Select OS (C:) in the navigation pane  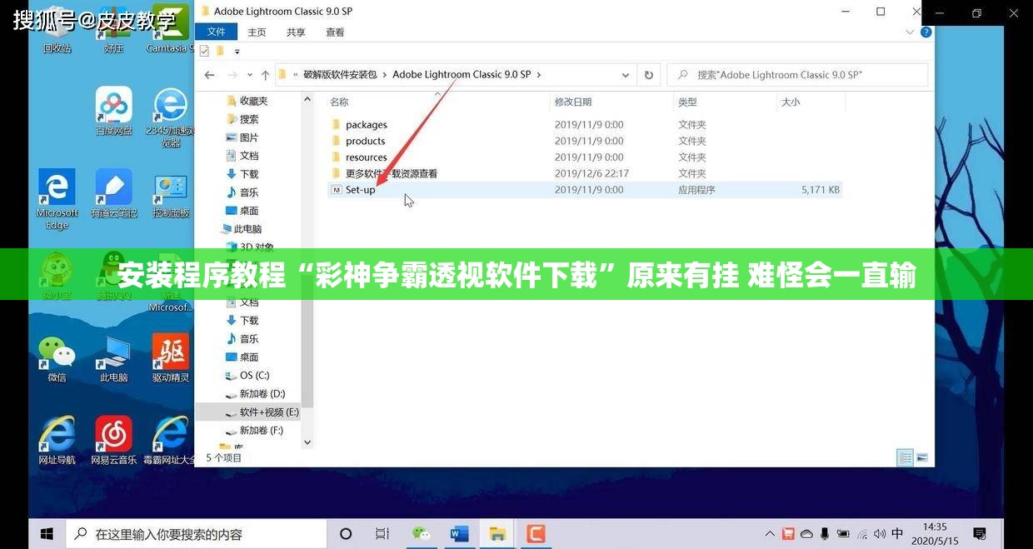pyautogui.click(x=254, y=376)
